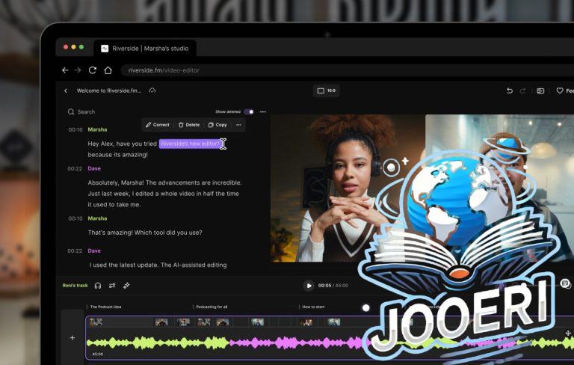The image size is (574, 365).
Task: Click the Dave speaker name above "Absolutely, Marsha!"
Action: coord(94,168)
